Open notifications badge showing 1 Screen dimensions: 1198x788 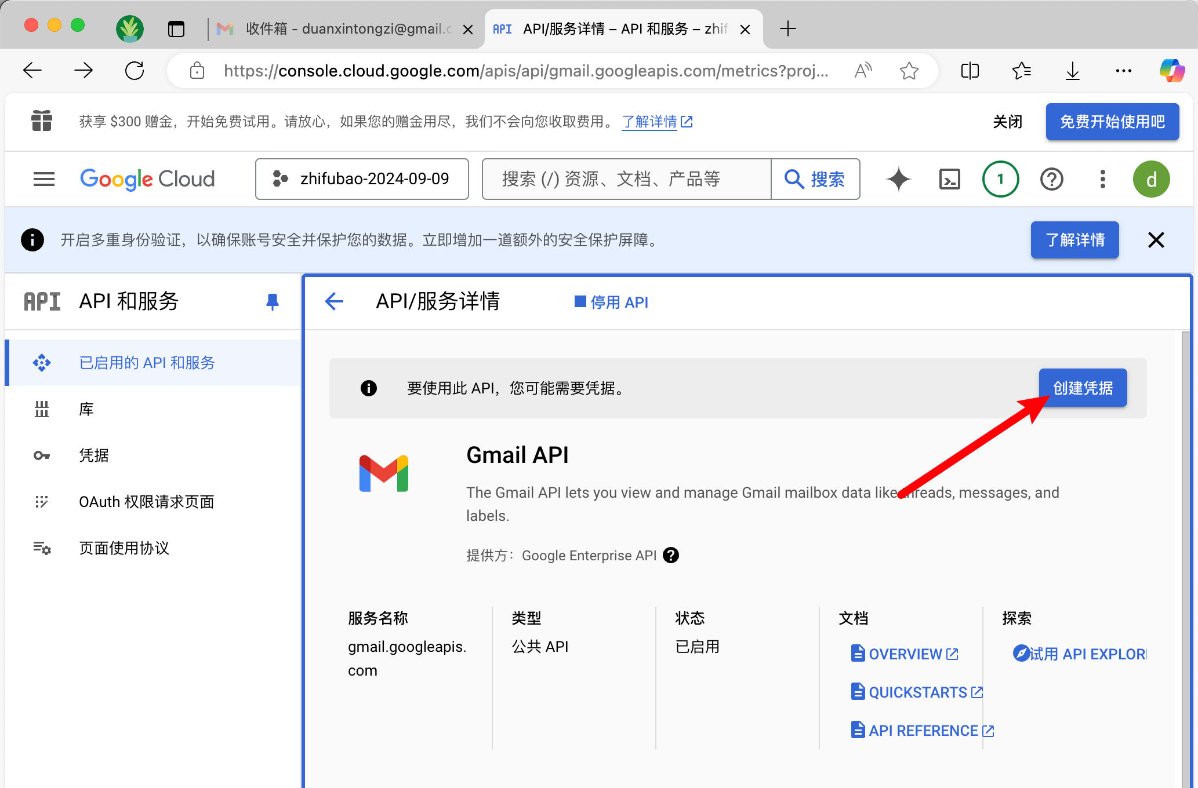(1000, 179)
